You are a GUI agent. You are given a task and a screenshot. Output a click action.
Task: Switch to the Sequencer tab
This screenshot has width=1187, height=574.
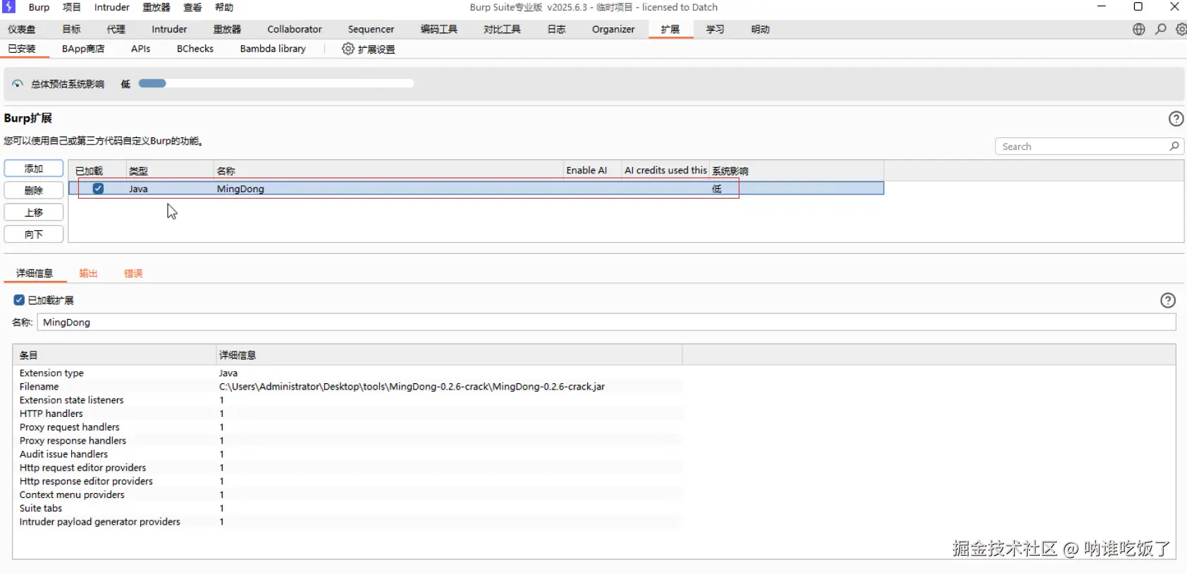tap(371, 29)
